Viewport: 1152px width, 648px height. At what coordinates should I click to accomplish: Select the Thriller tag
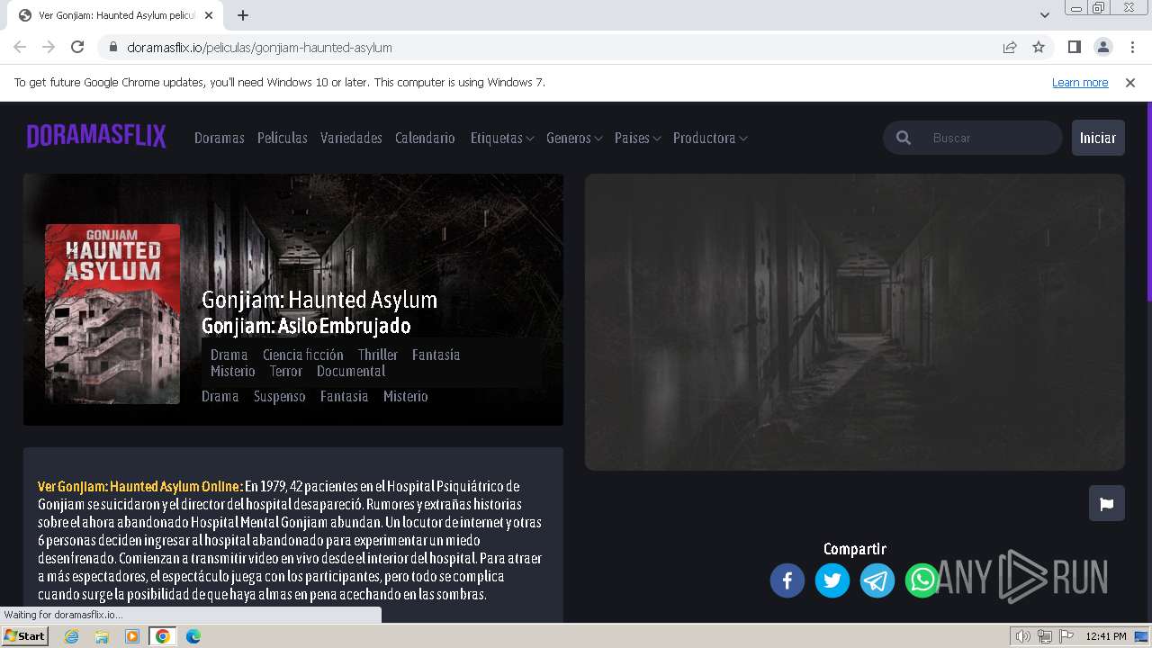click(378, 355)
